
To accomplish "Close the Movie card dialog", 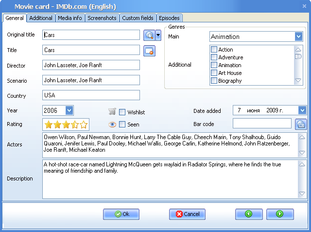I will pos(305,6).
